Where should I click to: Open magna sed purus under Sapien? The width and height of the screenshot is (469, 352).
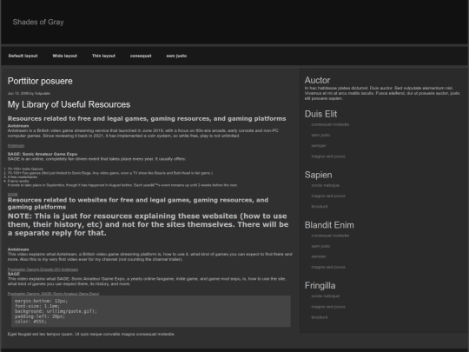pos(328,196)
